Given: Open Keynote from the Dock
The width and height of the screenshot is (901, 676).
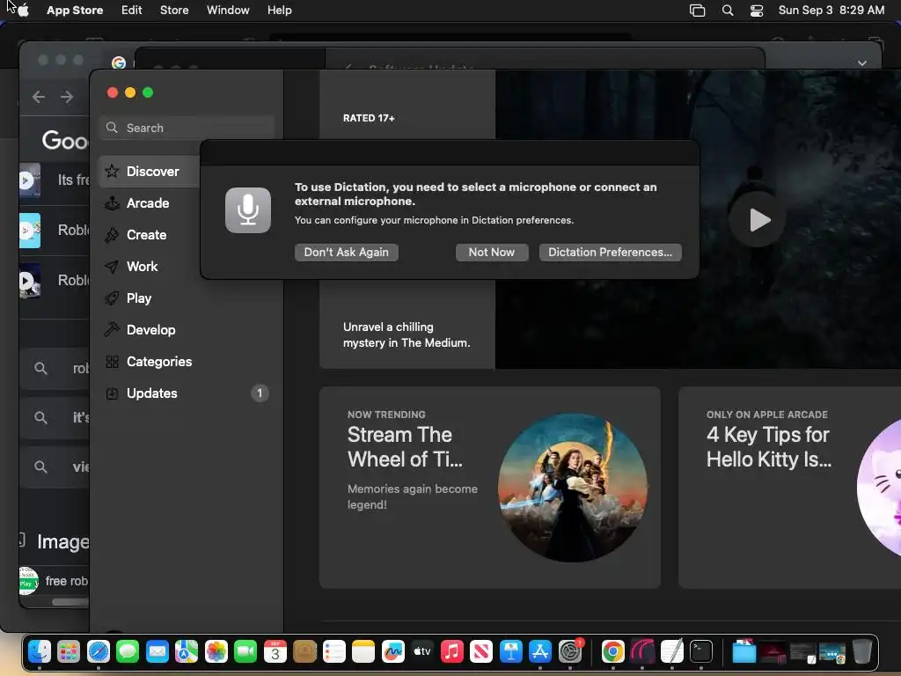Looking at the screenshot, I should coord(511,652).
